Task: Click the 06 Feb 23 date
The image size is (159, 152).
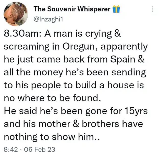Action: [41, 149]
